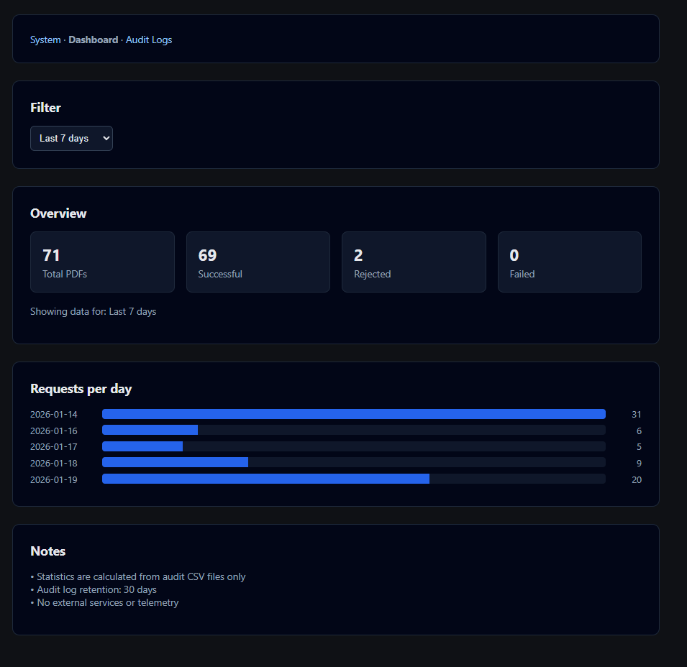The image size is (687, 667).
Task: Select the Failed stat card showing 0
Action: coord(569,262)
